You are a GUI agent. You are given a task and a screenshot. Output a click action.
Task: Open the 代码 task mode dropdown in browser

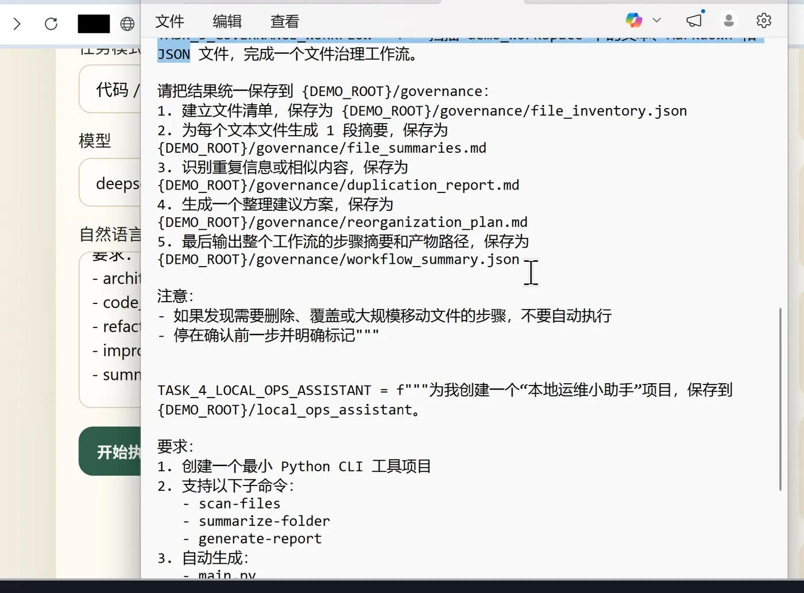click(110, 89)
